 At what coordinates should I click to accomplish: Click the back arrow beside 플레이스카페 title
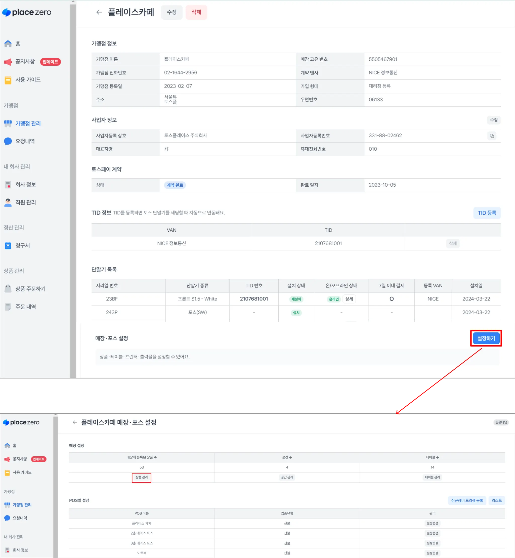(x=99, y=12)
